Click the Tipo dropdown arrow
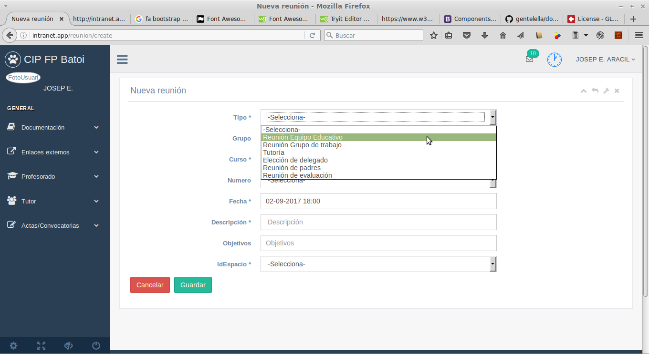Image resolution: width=649 pixels, height=354 pixels. [493, 117]
